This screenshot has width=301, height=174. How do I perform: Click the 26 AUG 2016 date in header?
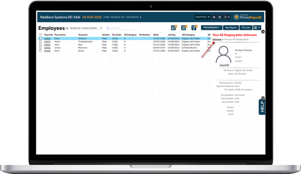92,17
